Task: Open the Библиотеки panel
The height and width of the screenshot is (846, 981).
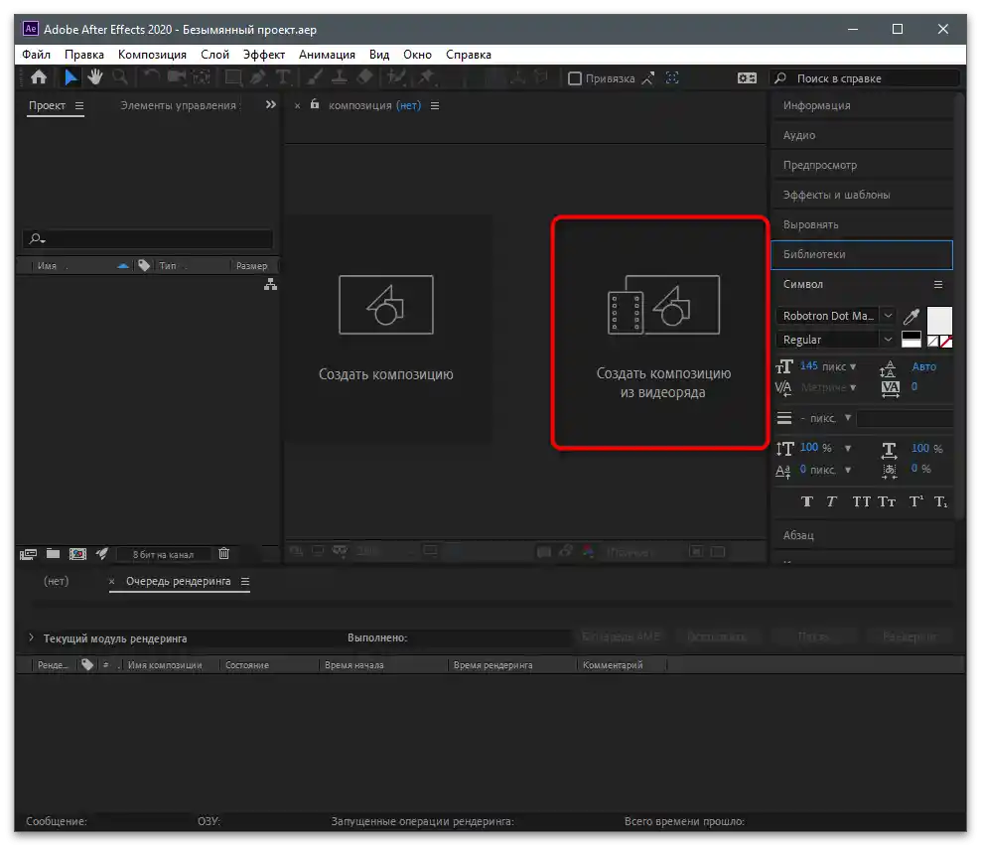Action: [862, 254]
